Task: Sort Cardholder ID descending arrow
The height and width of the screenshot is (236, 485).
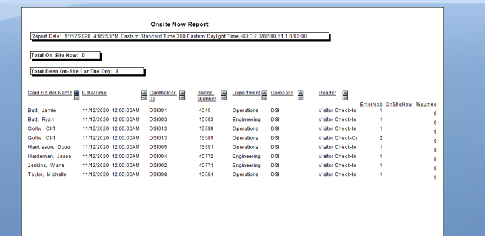Action: [182, 97]
